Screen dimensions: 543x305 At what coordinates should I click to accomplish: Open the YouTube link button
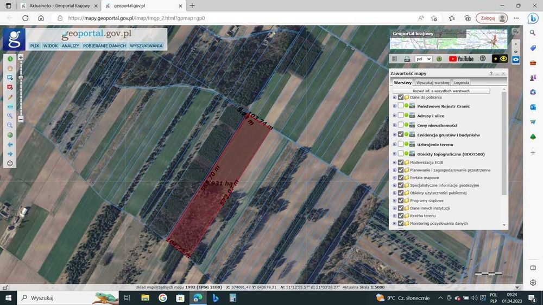point(461,59)
